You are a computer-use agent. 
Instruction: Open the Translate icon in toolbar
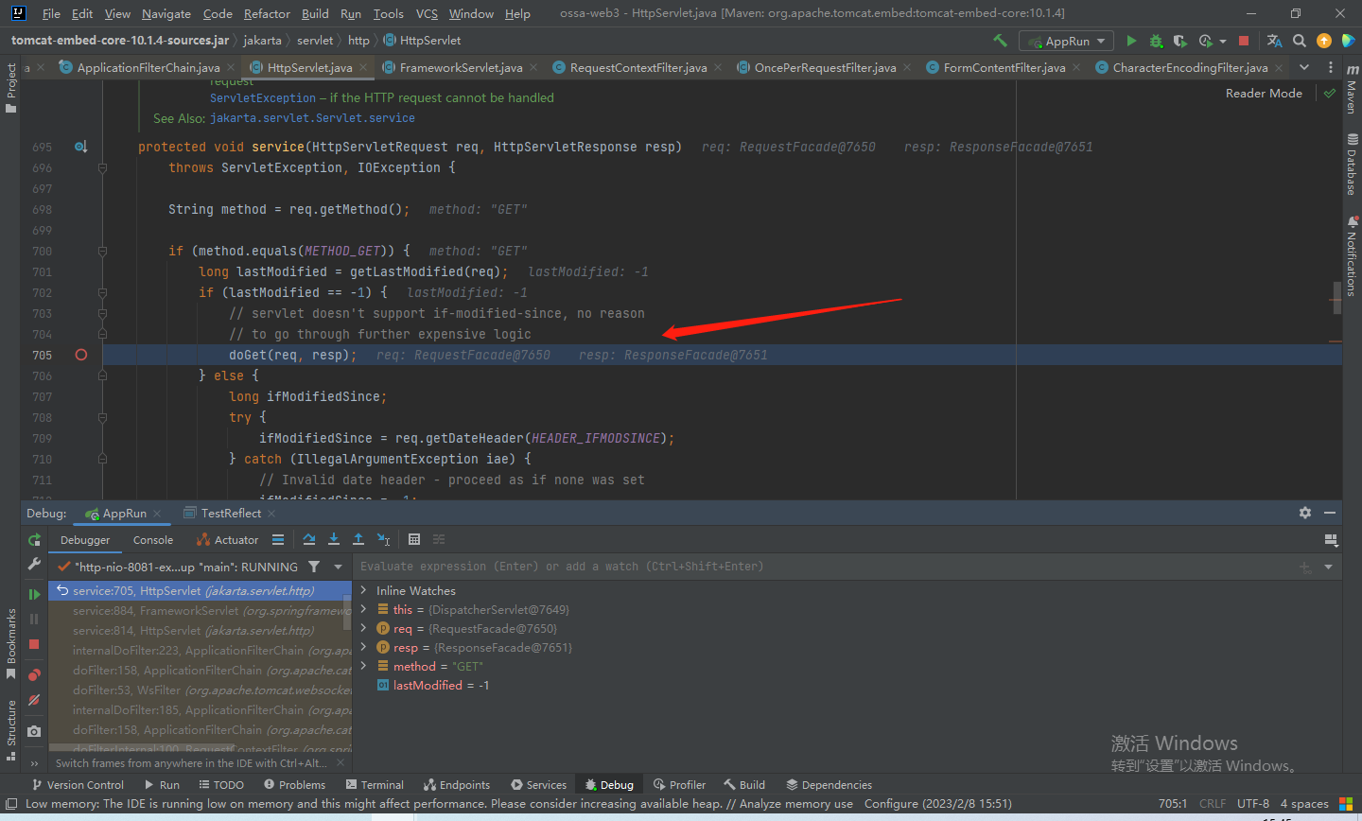(1275, 41)
